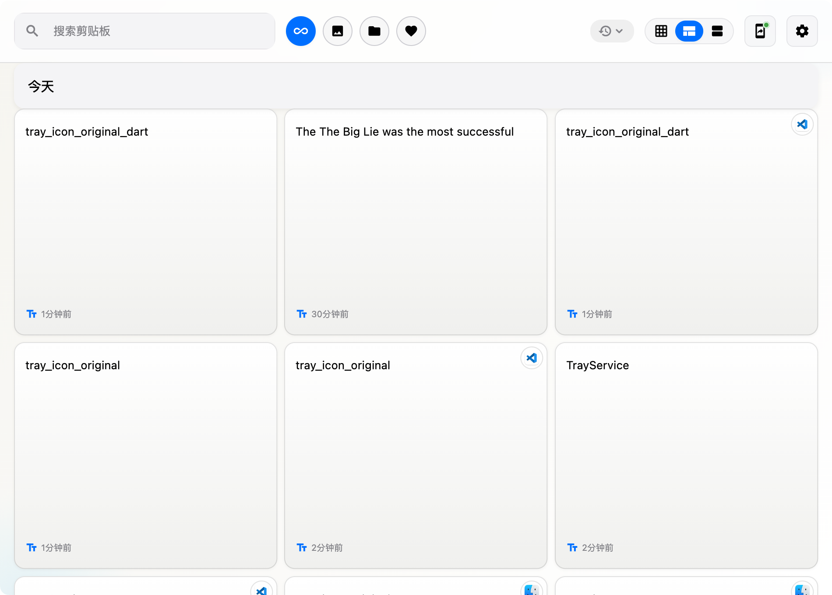
Task: Click 2分钟前 timestamp on tray_icon_original card
Action: (x=327, y=548)
